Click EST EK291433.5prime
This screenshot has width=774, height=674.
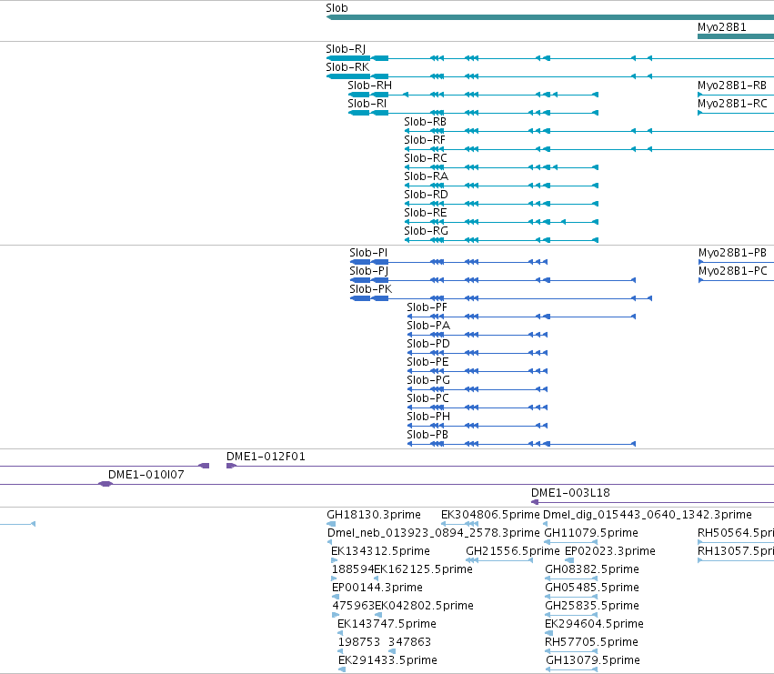point(388,661)
